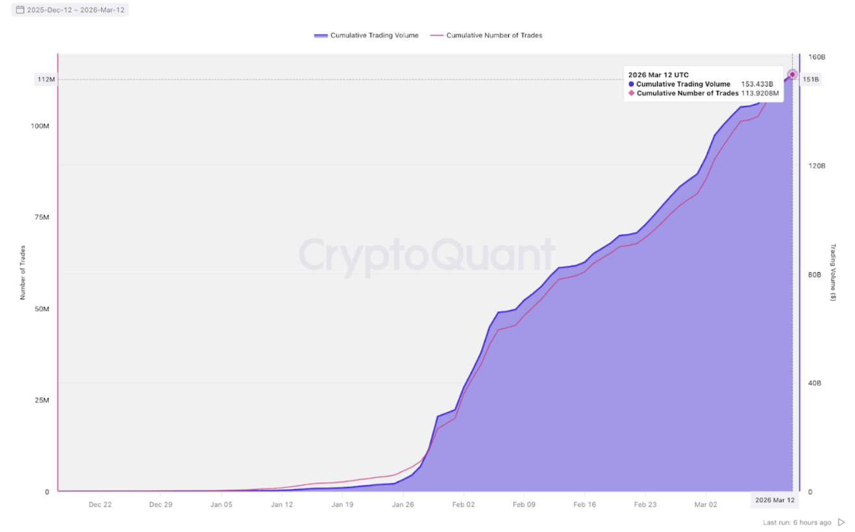Click the Feb 02 date on x-axis
Screen dimensions: 855x532
[464, 504]
